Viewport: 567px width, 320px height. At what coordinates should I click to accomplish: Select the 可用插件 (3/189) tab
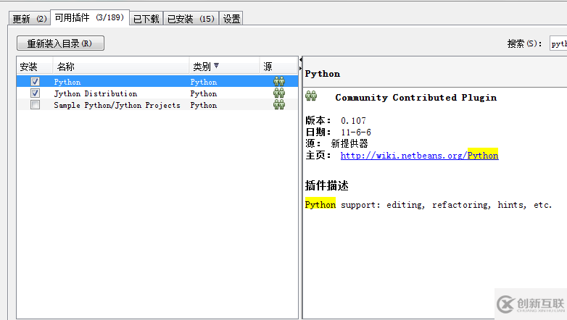[90, 17]
